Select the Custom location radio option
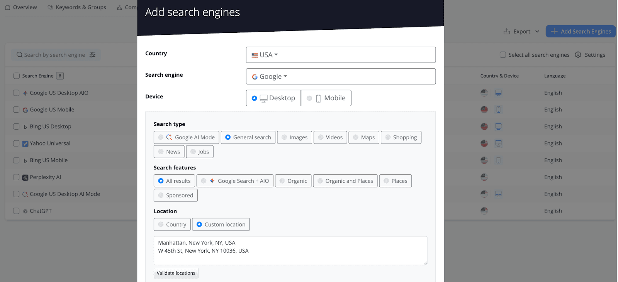618x282 pixels. coord(221,225)
